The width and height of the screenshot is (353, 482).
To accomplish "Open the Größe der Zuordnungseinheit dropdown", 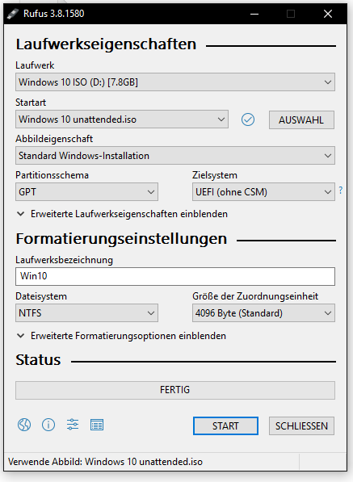I will tap(263, 313).
